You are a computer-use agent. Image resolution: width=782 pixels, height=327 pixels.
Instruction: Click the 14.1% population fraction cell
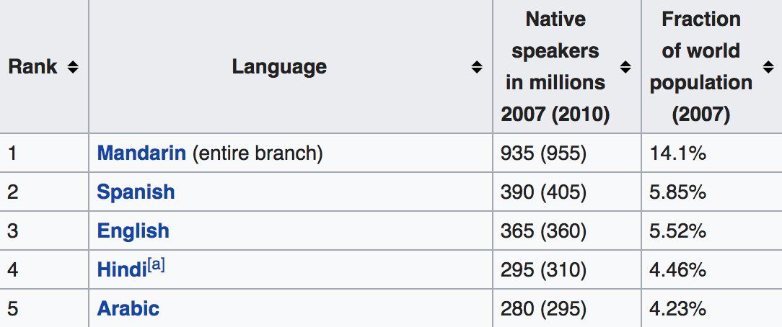point(677,153)
